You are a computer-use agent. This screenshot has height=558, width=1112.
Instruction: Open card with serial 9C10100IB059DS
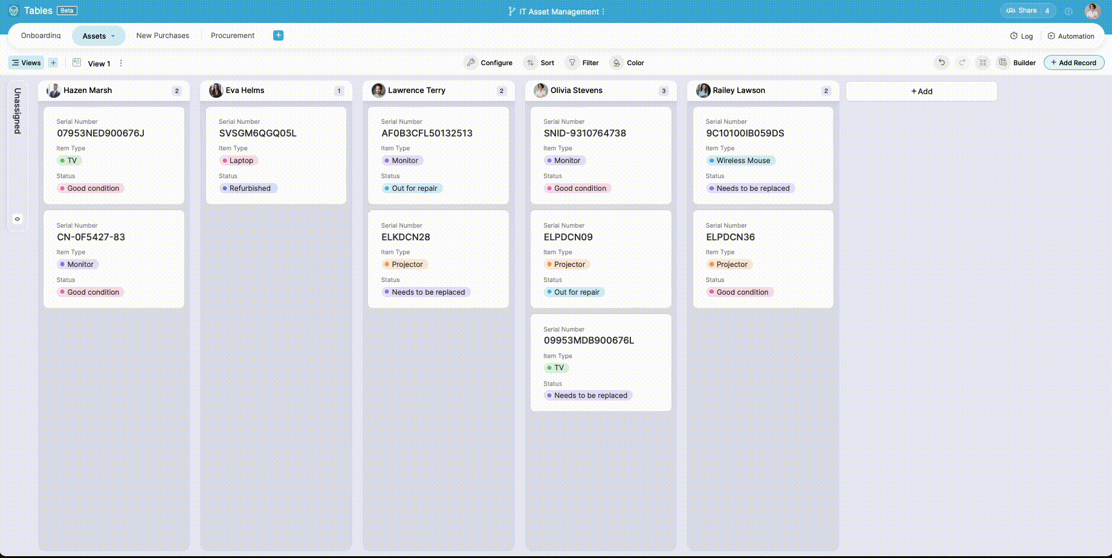(x=763, y=155)
